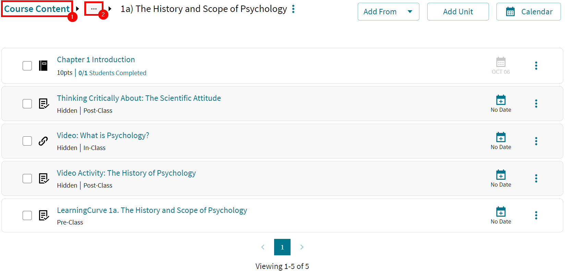Image resolution: width=565 pixels, height=271 pixels.
Task: Click the No Date calendar for LearningCurve 1a
Action: coord(501,212)
